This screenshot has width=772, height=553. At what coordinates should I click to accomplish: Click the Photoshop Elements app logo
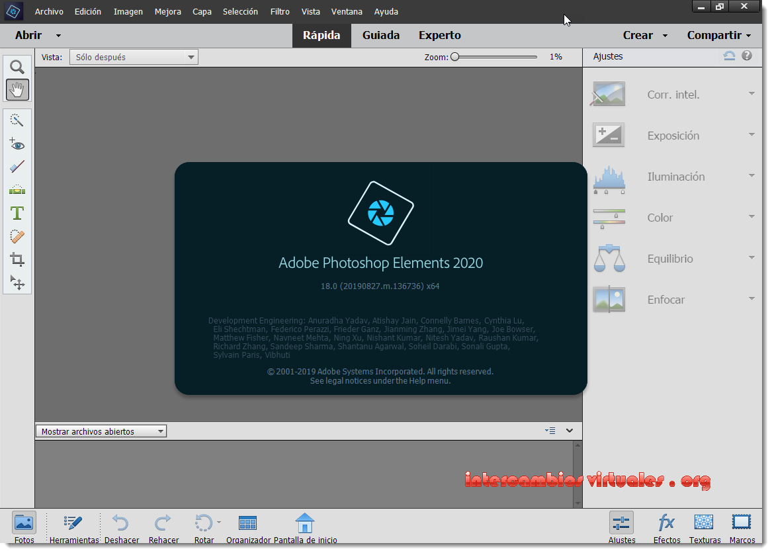click(13, 11)
